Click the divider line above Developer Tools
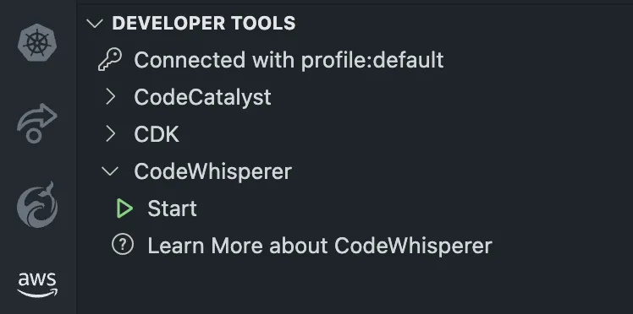This screenshot has height=314, width=633. click(x=355, y=3)
